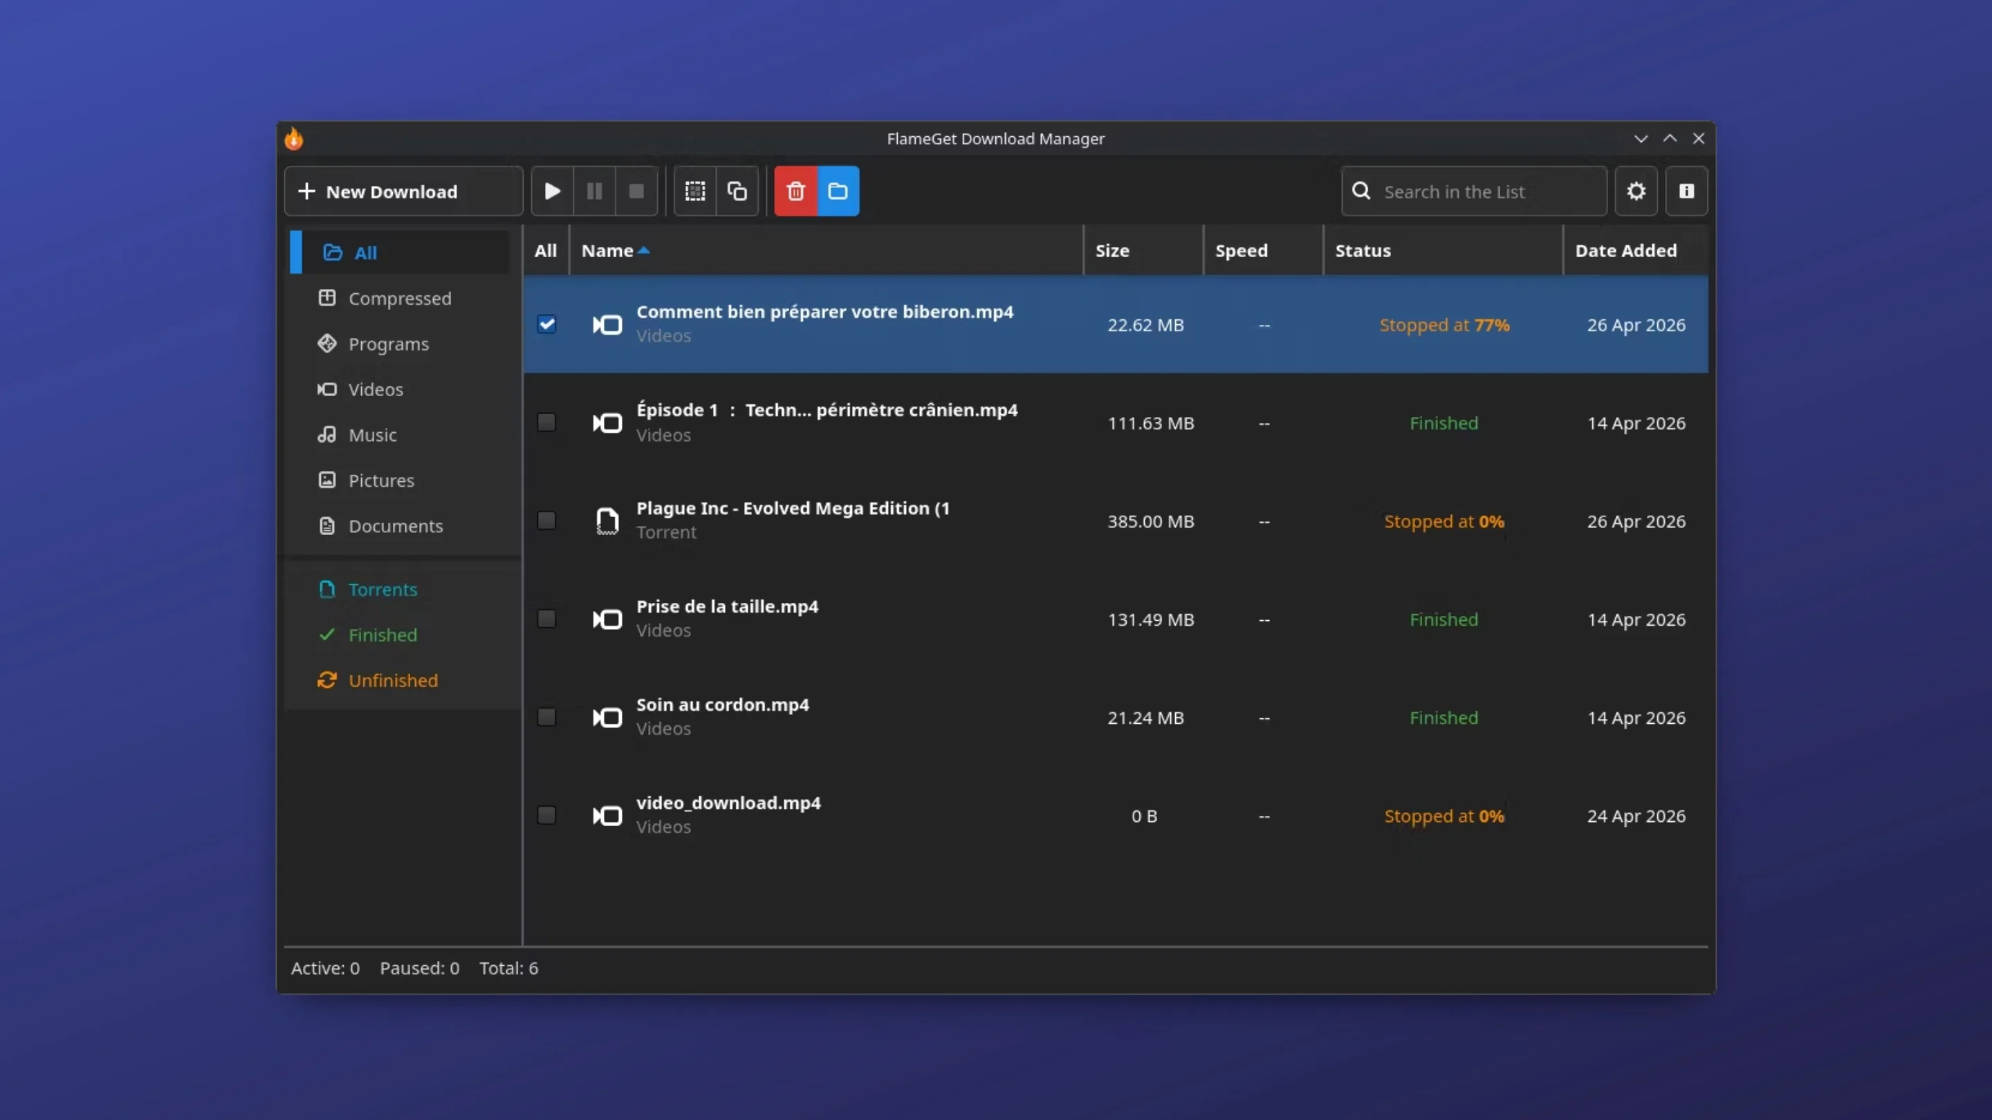Click the resume (play) toolbar button
The image size is (1992, 1120).
pyautogui.click(x=552, y=191)
